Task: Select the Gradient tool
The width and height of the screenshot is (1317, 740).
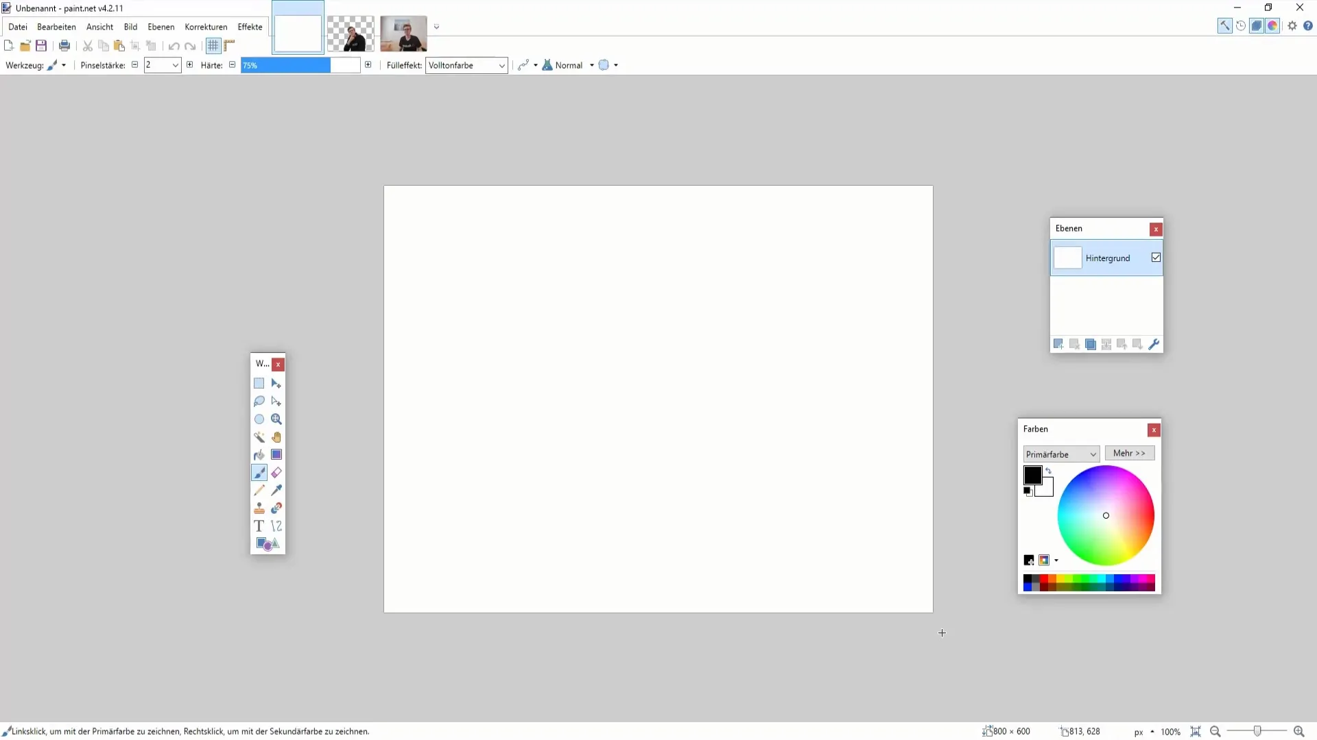Action: 276,455
